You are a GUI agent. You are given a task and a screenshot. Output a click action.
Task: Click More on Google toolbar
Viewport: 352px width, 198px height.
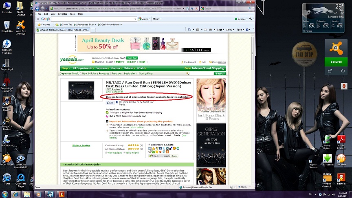156,19
